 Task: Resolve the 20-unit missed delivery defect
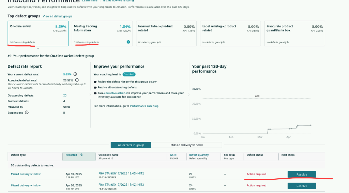click(301, 174)
